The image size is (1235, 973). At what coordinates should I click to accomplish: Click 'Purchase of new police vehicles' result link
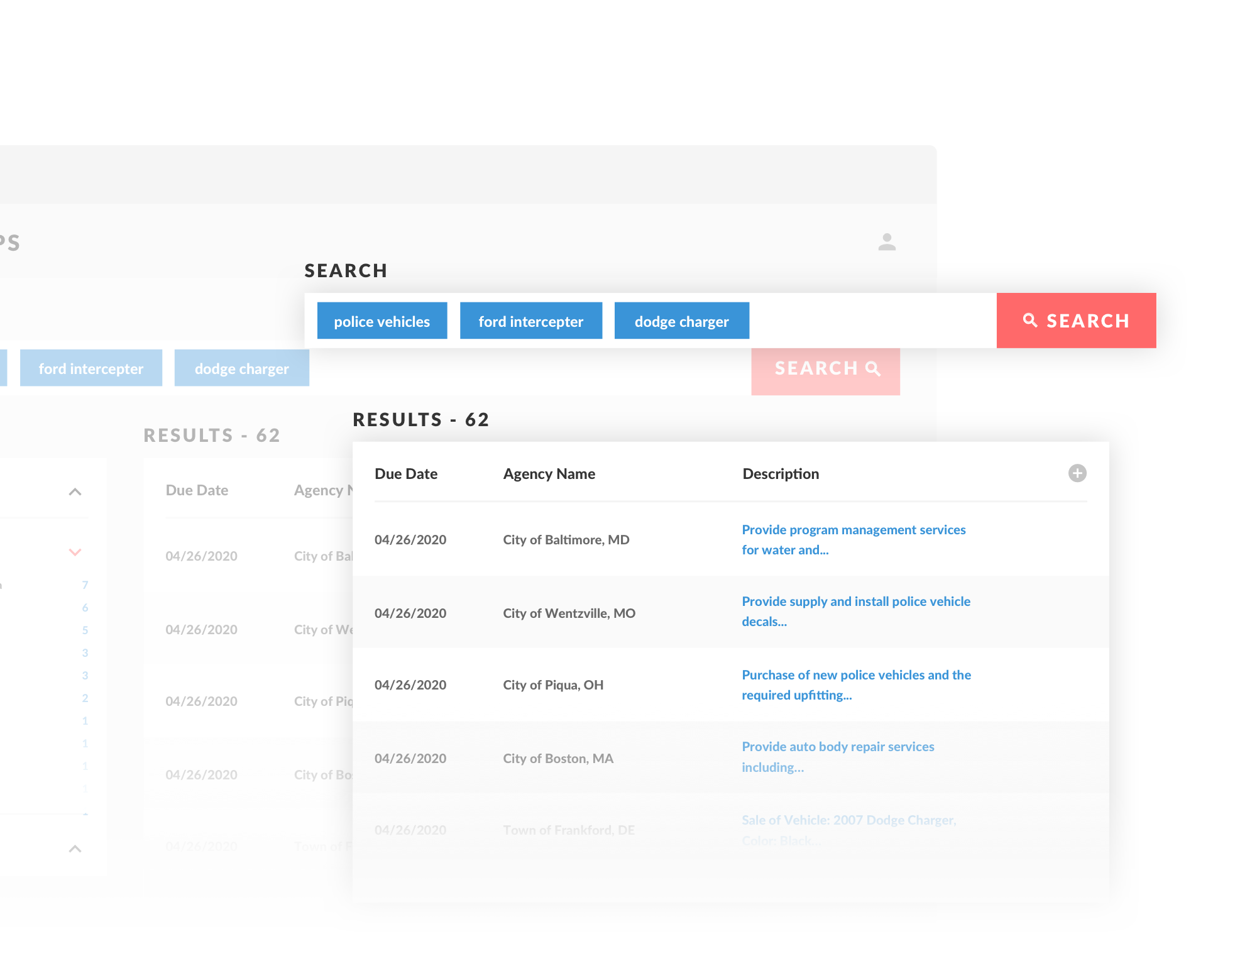[856, 684]
